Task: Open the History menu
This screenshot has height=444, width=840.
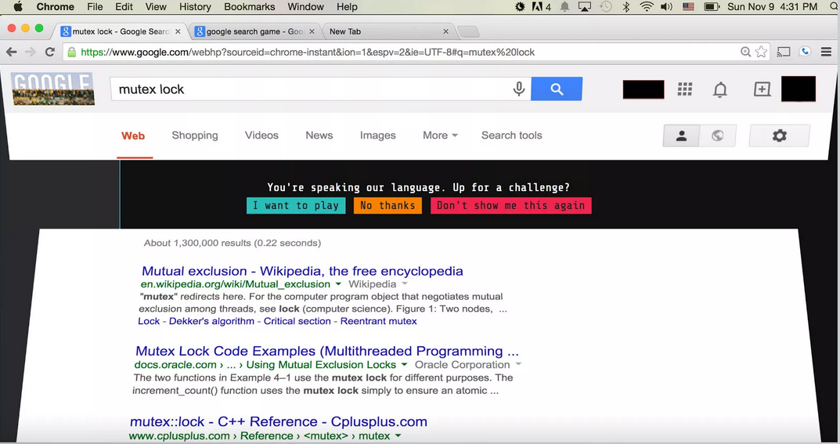Action: 195,7
